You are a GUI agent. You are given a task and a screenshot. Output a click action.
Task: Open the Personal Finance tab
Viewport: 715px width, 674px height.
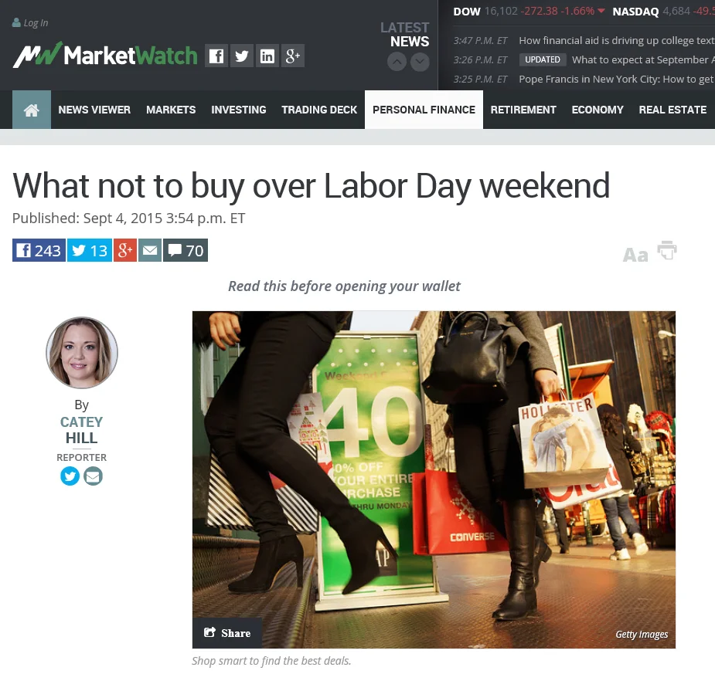[424, 110]
